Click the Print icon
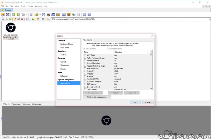Image resolution: width=211 pixels, height=139 pixels. (x=48, y=14)
